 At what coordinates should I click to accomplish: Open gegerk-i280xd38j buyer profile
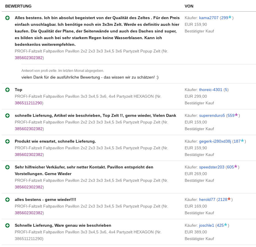click(215, 141)
